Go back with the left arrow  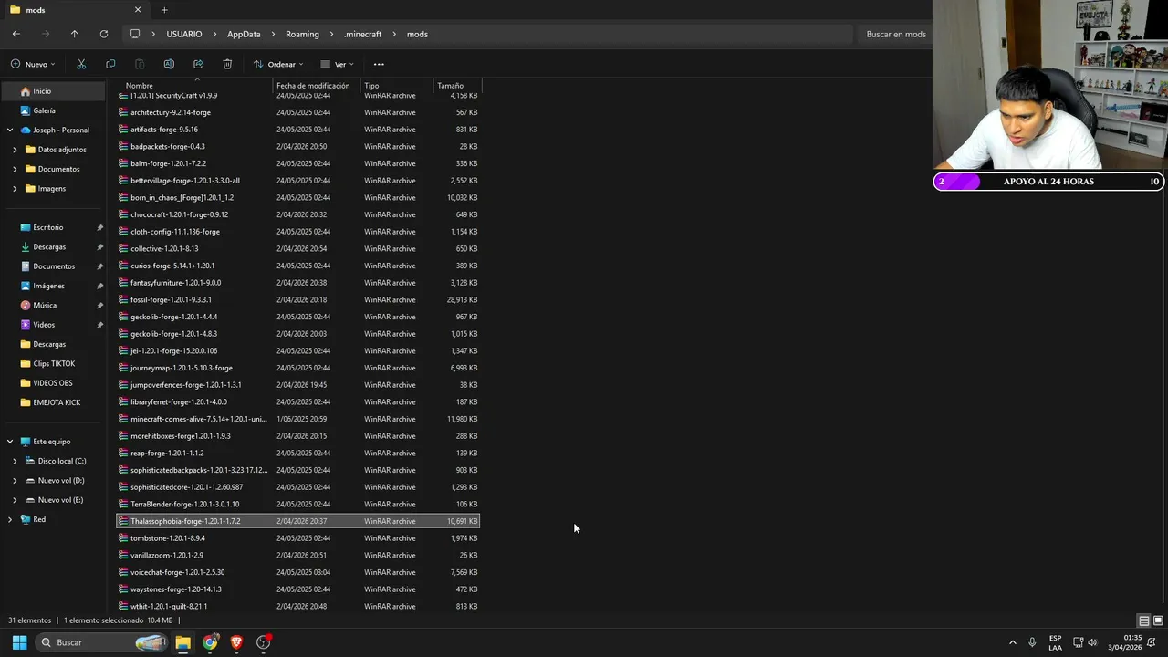tap(16, 34)
